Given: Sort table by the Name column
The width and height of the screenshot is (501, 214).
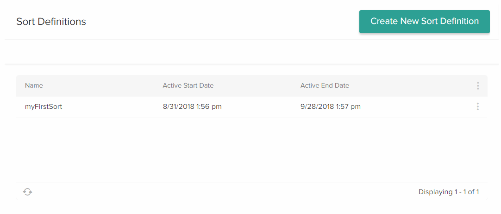Looking at the screenshot, I should 34,86.
